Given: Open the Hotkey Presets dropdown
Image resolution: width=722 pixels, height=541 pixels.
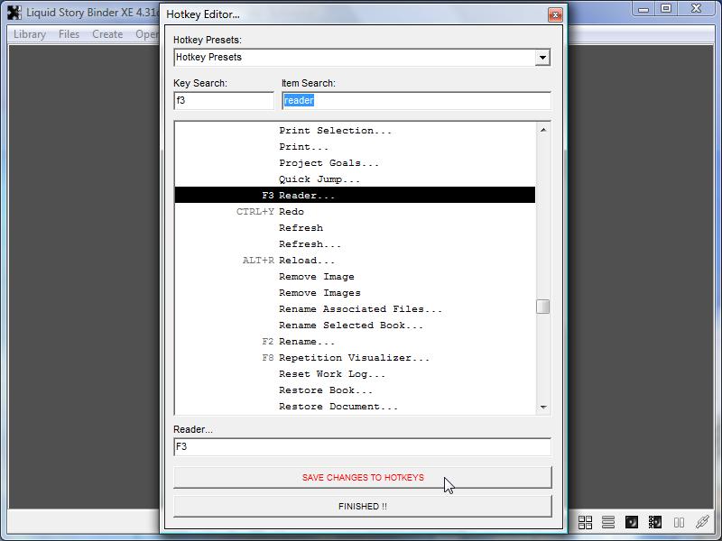Looking at the screenshot, I should [x=541, y=58].
